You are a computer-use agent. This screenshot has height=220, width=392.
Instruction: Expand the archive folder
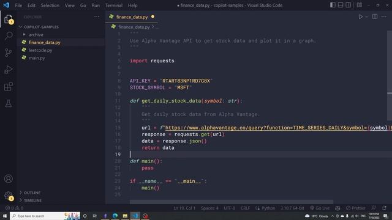(x=36, y=35)
